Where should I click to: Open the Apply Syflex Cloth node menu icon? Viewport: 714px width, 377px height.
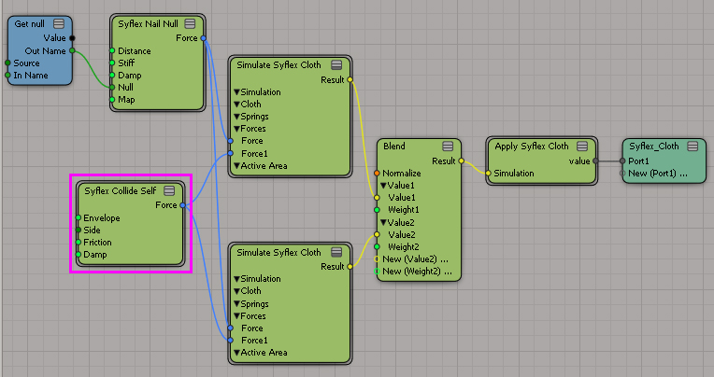pyautogui.click(x=582, y=146)
